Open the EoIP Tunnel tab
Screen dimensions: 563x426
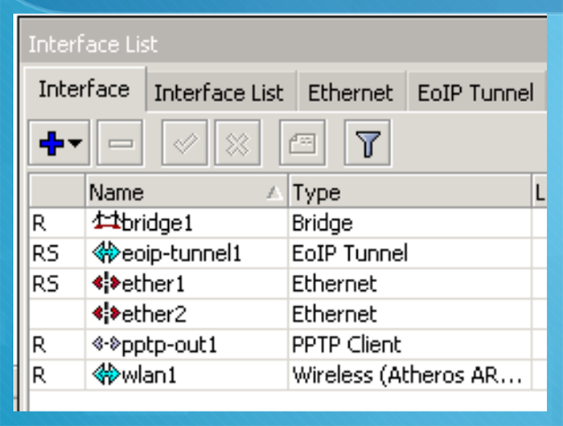click(475, 92)
